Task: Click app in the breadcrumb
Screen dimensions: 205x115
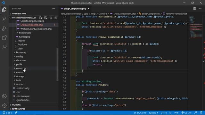Action: click(x=86, y=14)
